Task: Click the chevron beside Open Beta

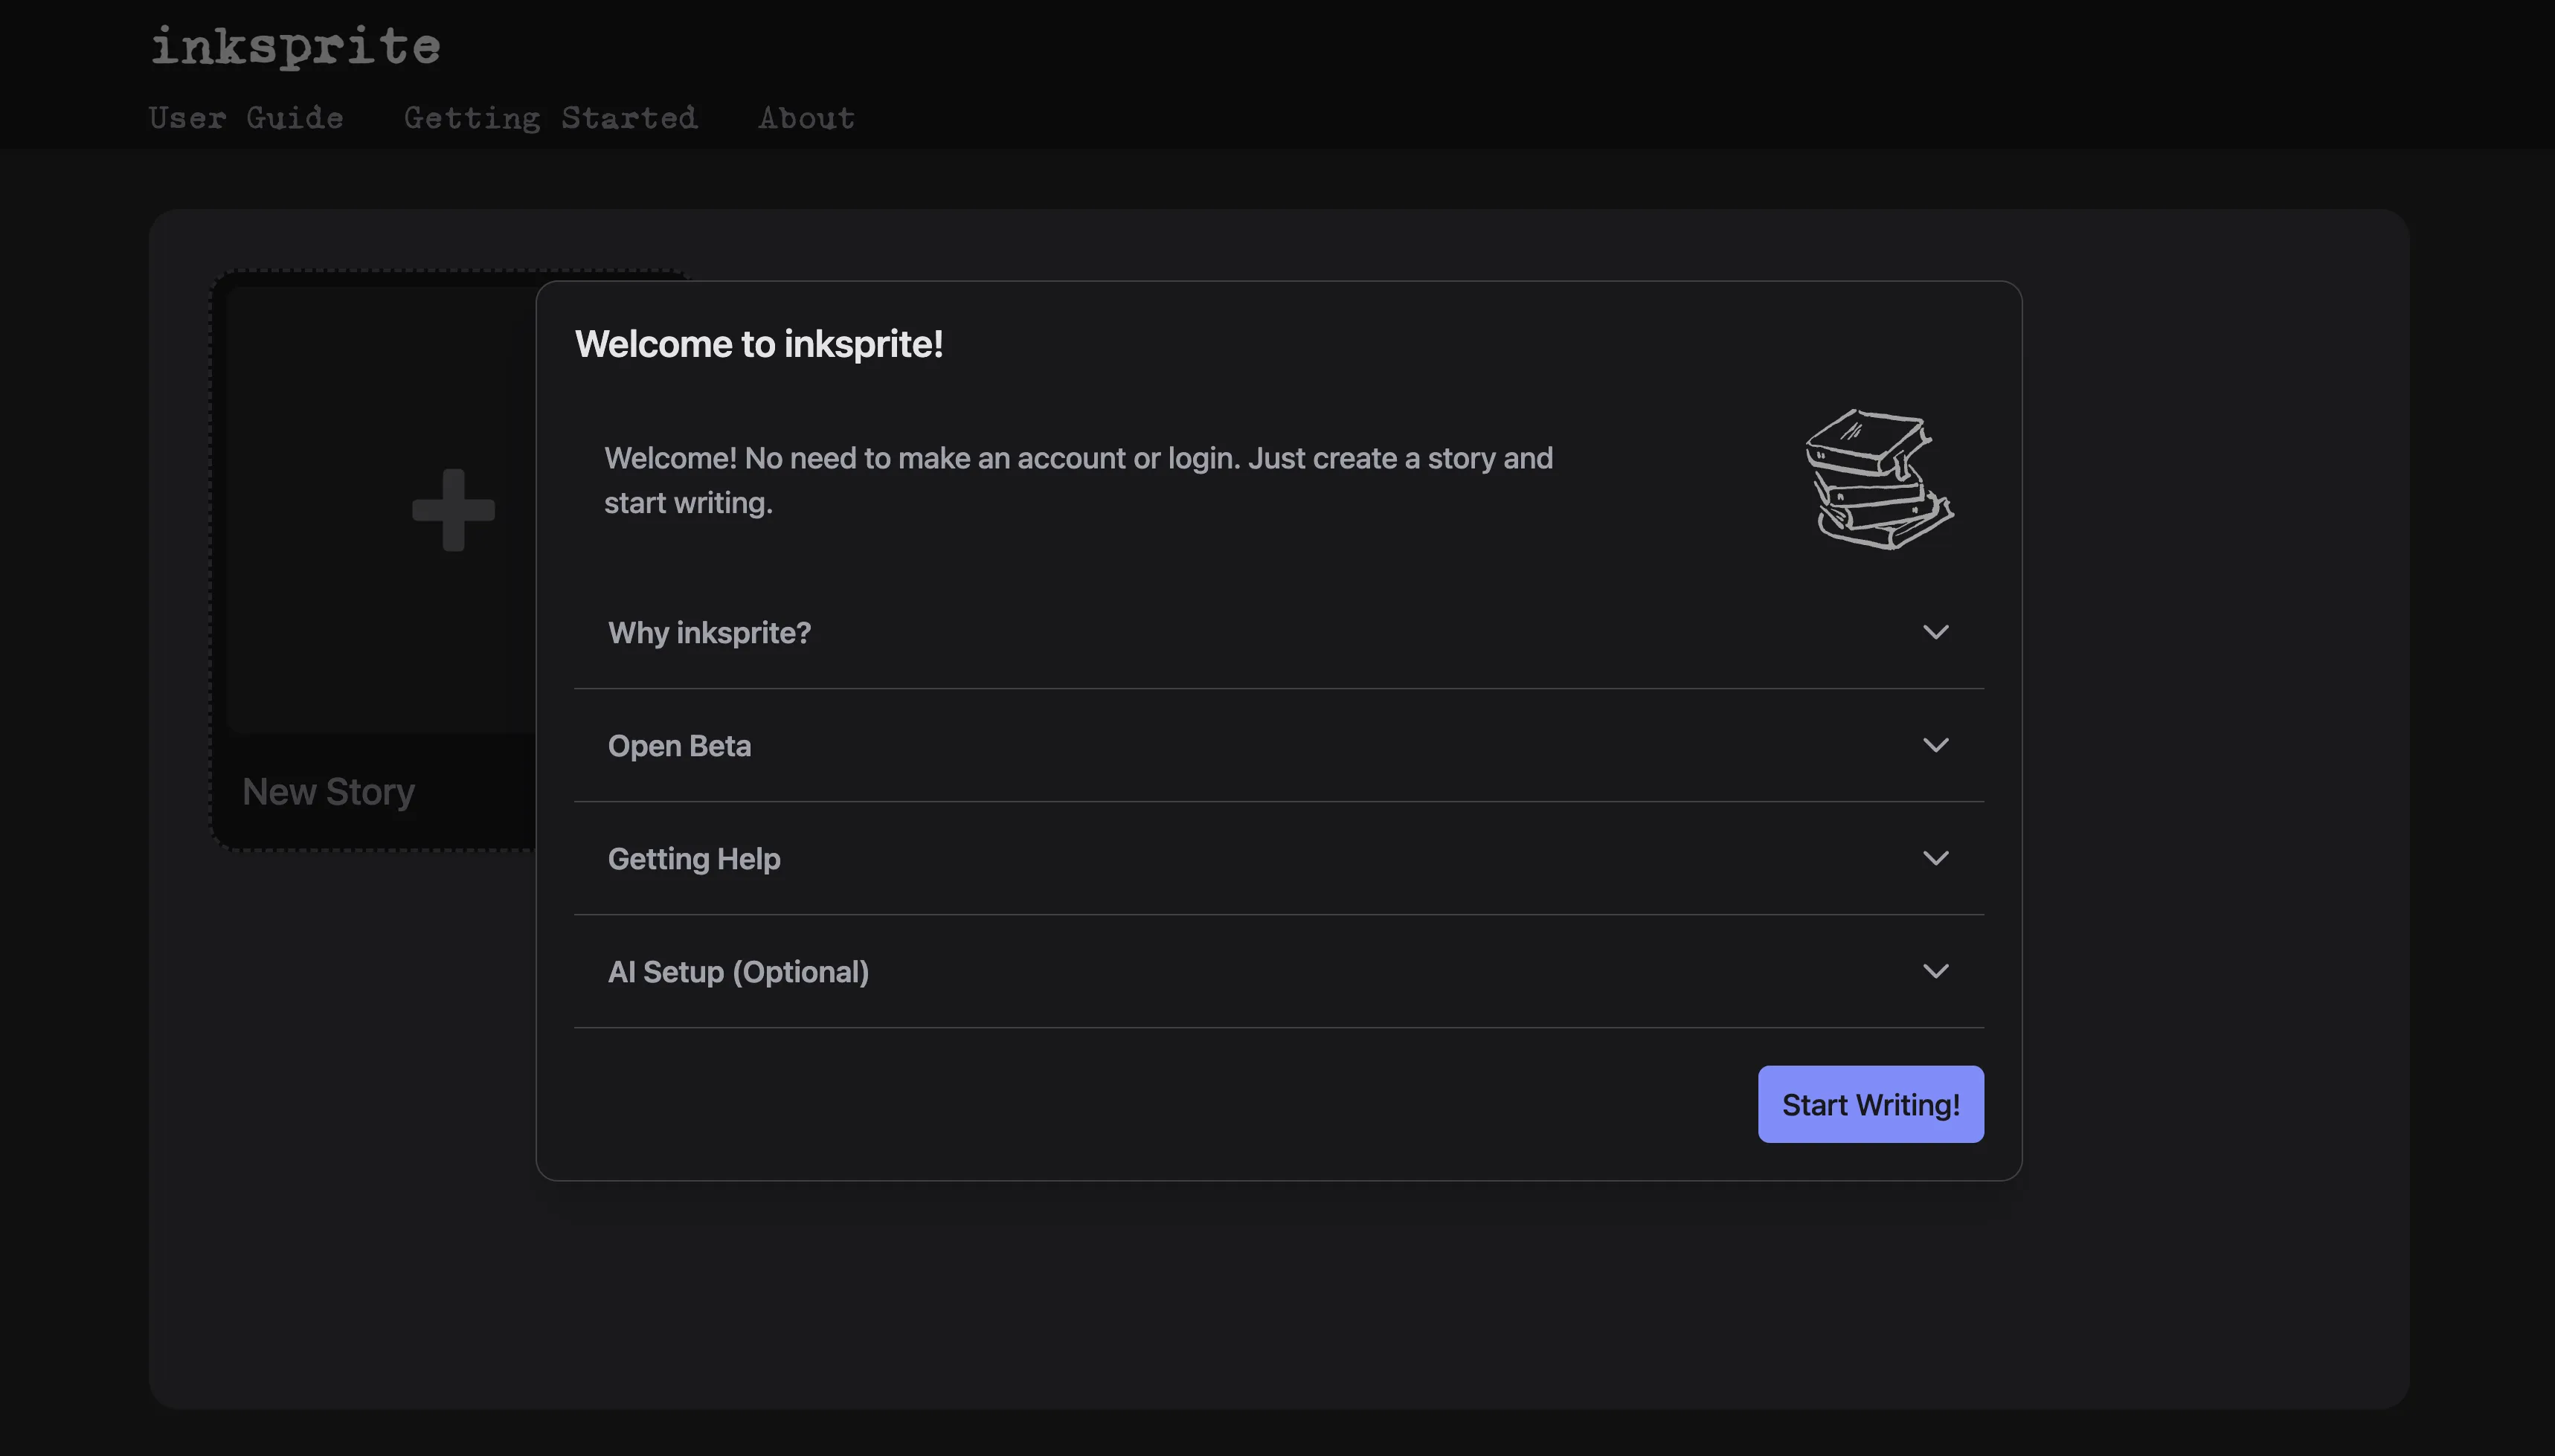Action: click(1935, 744)
